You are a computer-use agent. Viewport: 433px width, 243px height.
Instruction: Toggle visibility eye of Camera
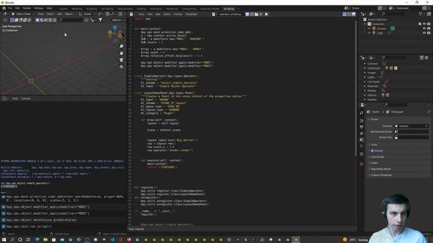(424, 28)
